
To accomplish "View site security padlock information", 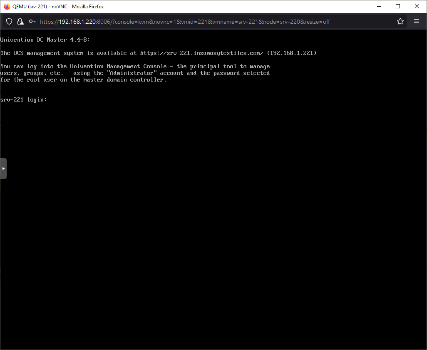I will click(x=20, y=22).
